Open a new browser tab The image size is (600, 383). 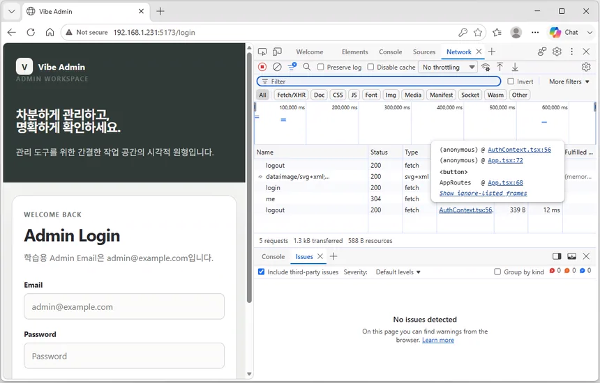[x=160, y=11]
